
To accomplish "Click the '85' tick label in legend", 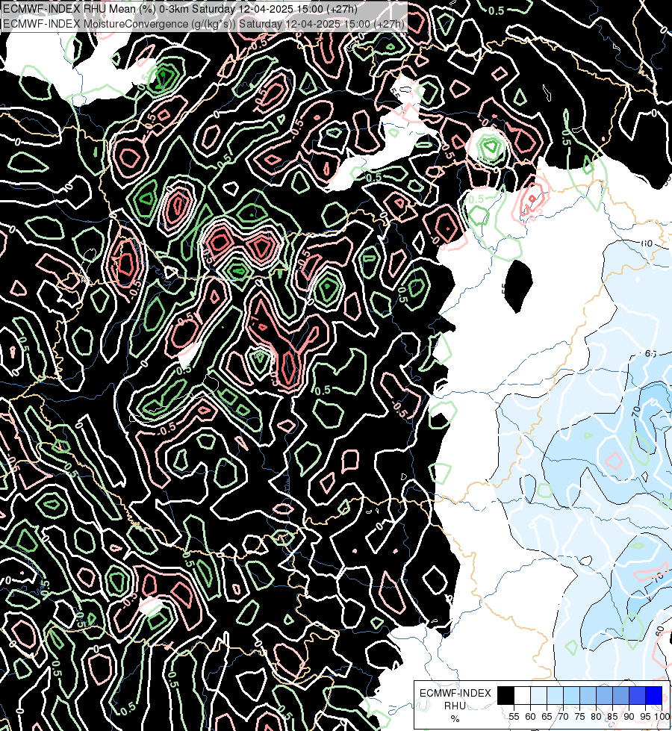I will tap(612, 717).
